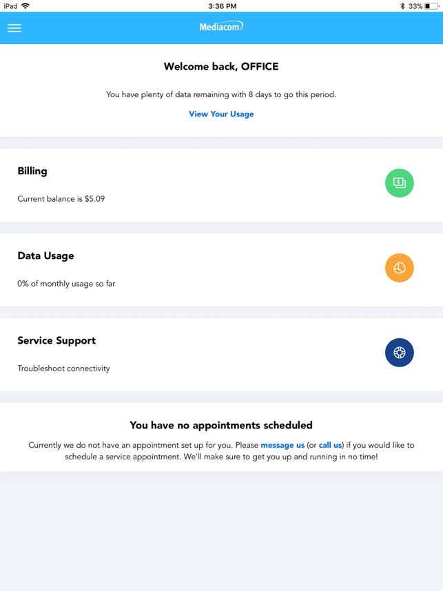Open View Your Usage link
This screenshot has height=591, width=443.
(221, 114)
